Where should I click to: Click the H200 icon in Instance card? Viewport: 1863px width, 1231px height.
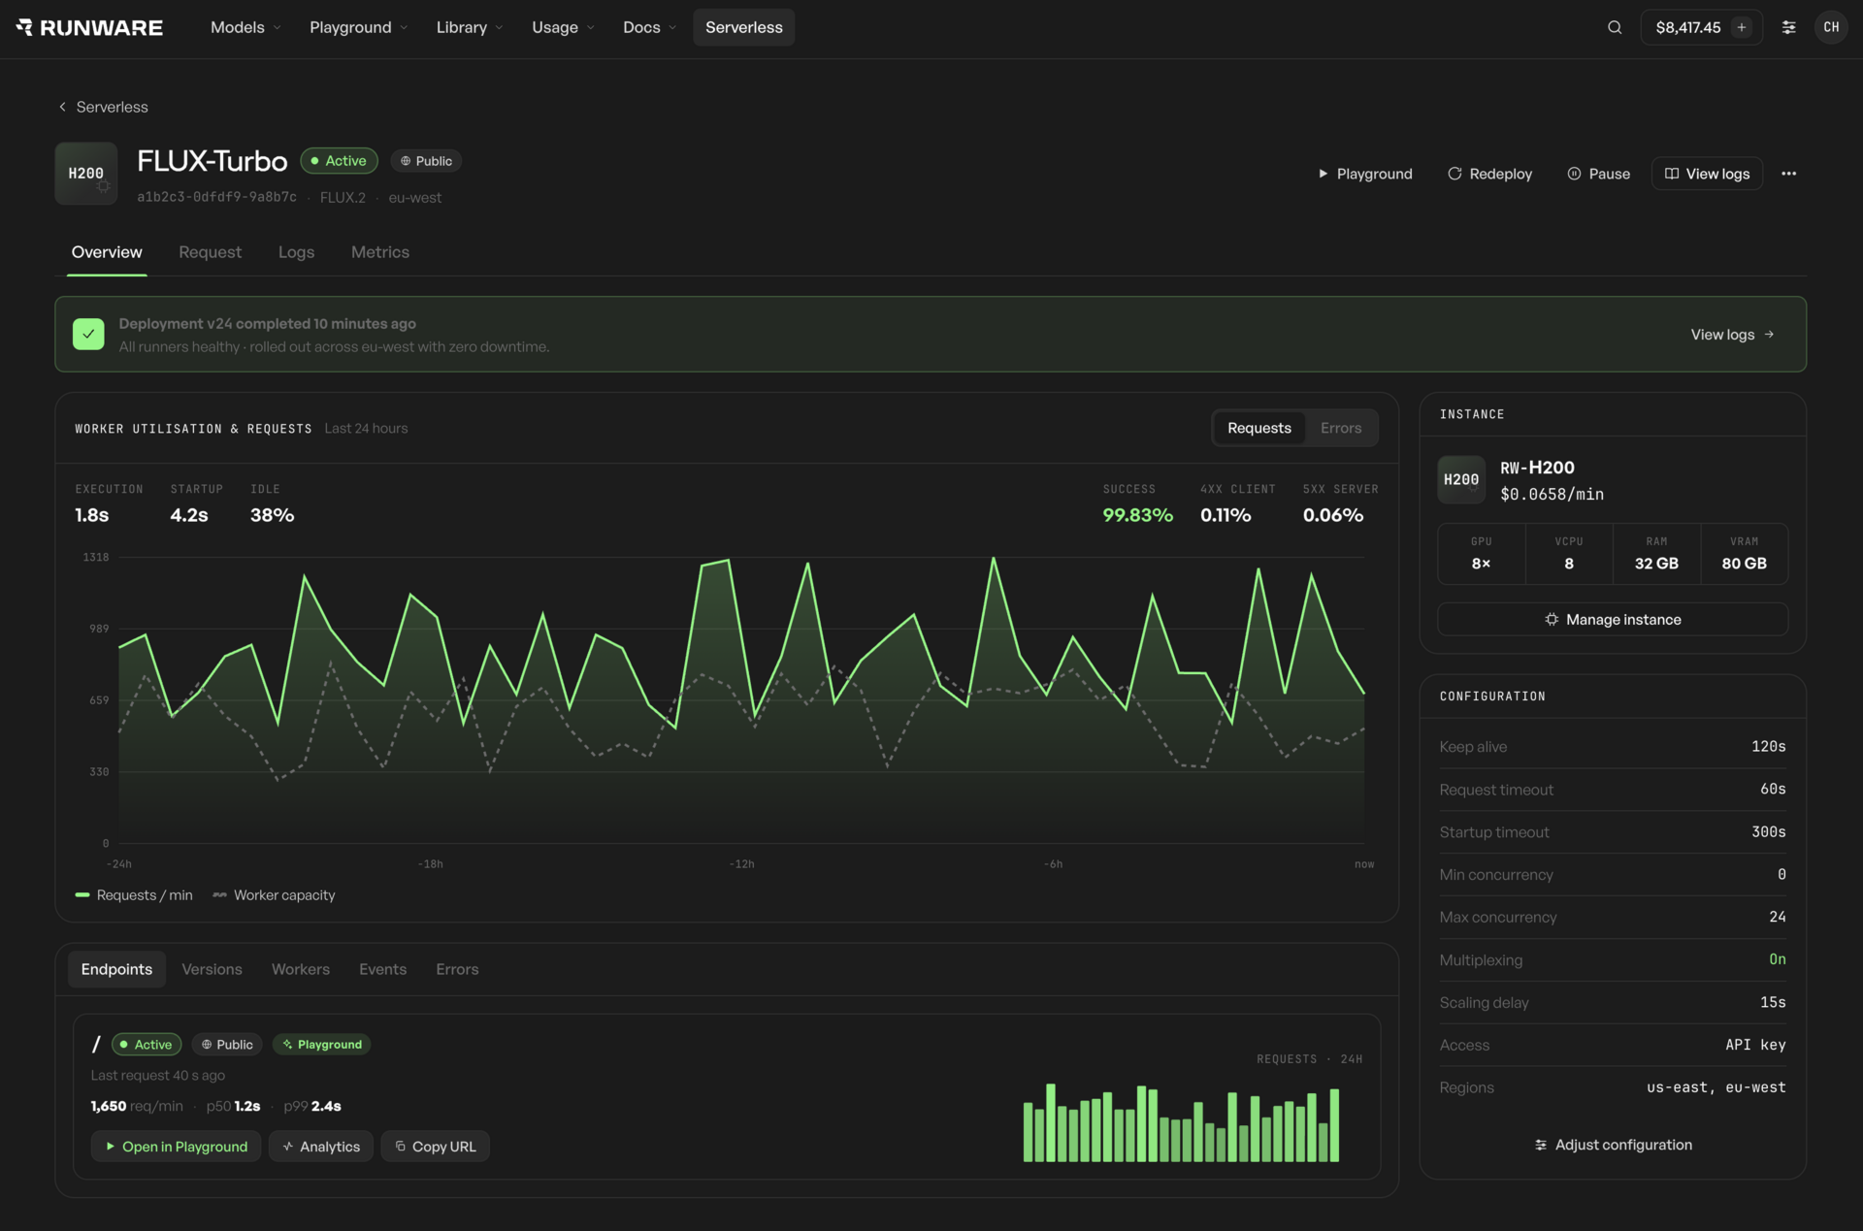pyautogui.click(x=1461, y=479)
